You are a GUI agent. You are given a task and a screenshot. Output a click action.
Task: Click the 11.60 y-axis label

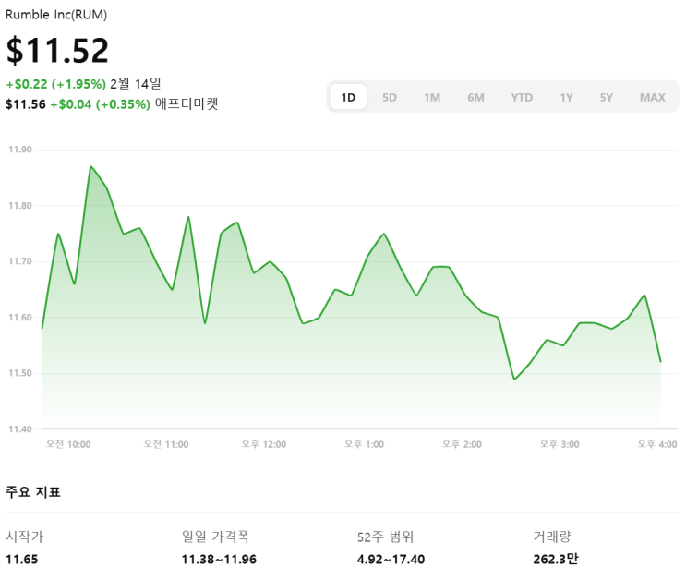[20, 318]
